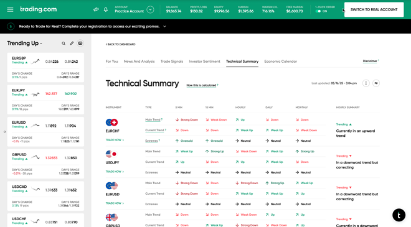Go back to dashboard
This screenshot has width=411, height=227.
coord(121,44)
